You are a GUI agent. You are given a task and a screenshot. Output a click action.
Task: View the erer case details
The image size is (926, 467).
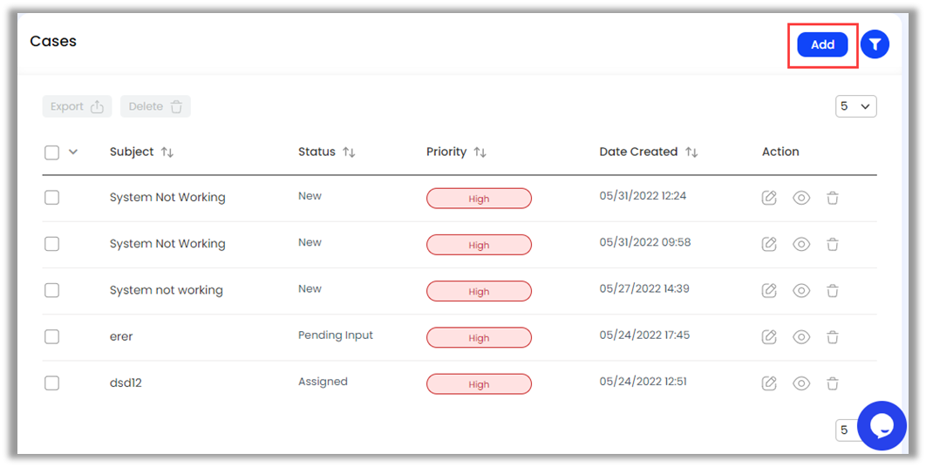point(801,337)
